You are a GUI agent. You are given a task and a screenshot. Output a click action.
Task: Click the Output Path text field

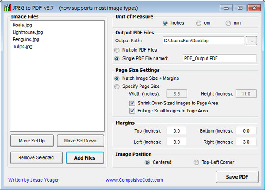203,41
